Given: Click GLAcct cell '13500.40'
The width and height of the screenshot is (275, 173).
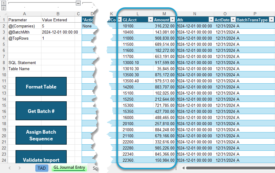Looking at the screenshot, I should (x=138, y=81).
